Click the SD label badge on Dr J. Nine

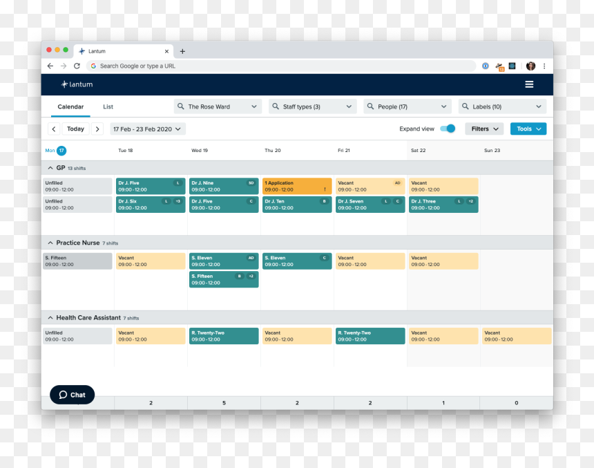pos(251,182)
